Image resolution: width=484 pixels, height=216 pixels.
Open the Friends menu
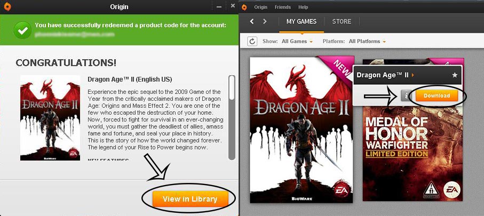coord(283,7)
